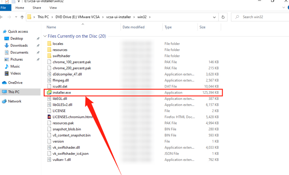The height and width of the screenshot is (175, 289).
Task: Select LICENSES.chromium.html Firefox icon
Action: coord(49,117)
